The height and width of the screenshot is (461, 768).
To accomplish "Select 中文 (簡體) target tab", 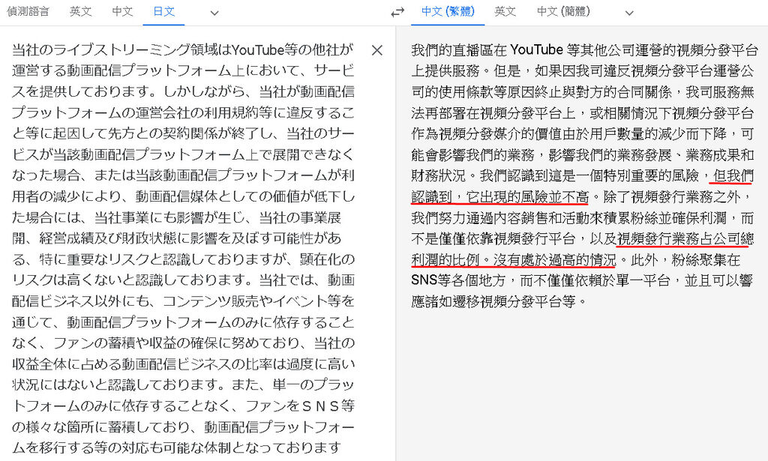I will (x=563, y=11).
